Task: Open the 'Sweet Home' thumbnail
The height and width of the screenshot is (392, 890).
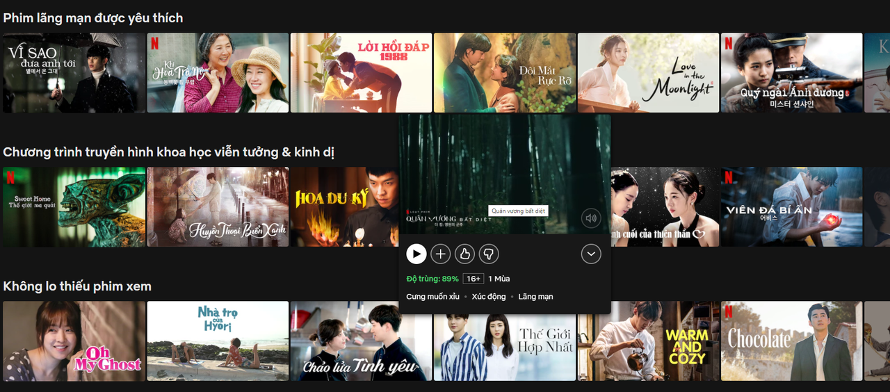Action: 74,207
